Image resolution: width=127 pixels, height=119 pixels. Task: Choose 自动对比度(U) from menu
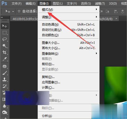click(69, 30)
